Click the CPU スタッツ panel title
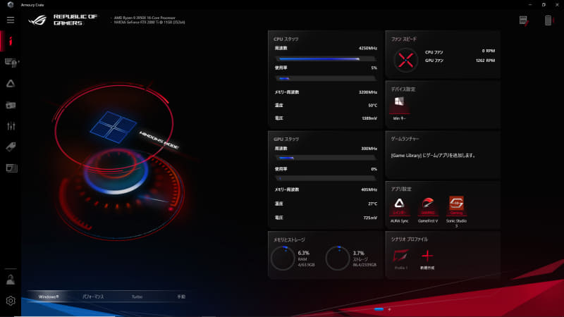This screenshot has height=317, width=564. coord(286,39)
